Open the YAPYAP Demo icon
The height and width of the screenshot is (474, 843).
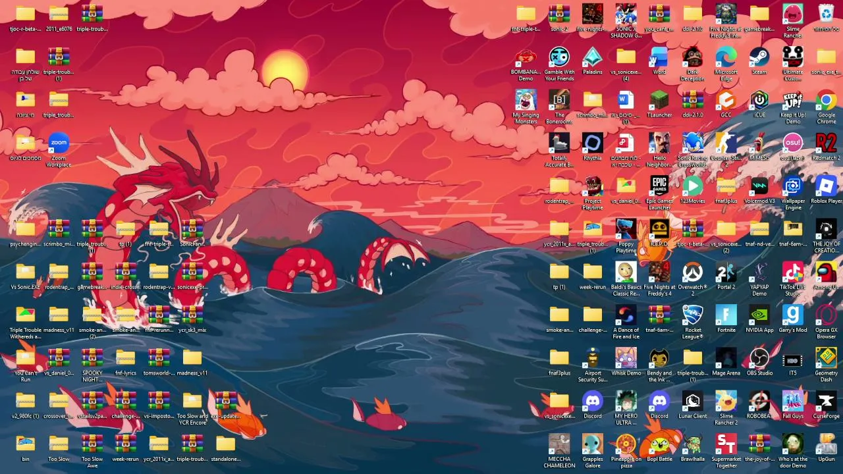[759, 273]
